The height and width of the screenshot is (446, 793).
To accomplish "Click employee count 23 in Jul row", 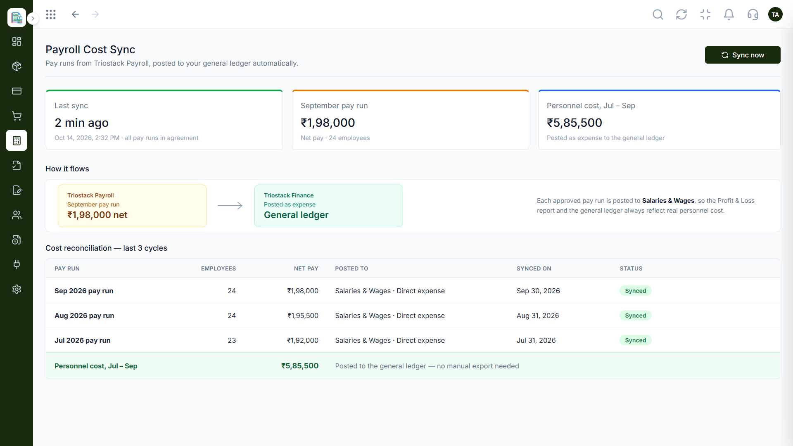I will click(232, 340).
